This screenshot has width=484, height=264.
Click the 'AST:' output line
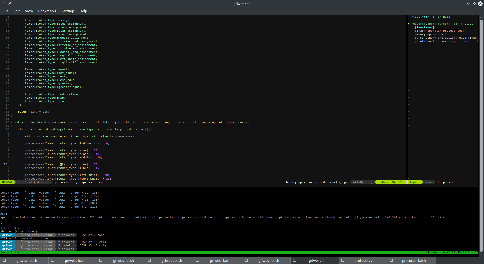tap(4, 214)
